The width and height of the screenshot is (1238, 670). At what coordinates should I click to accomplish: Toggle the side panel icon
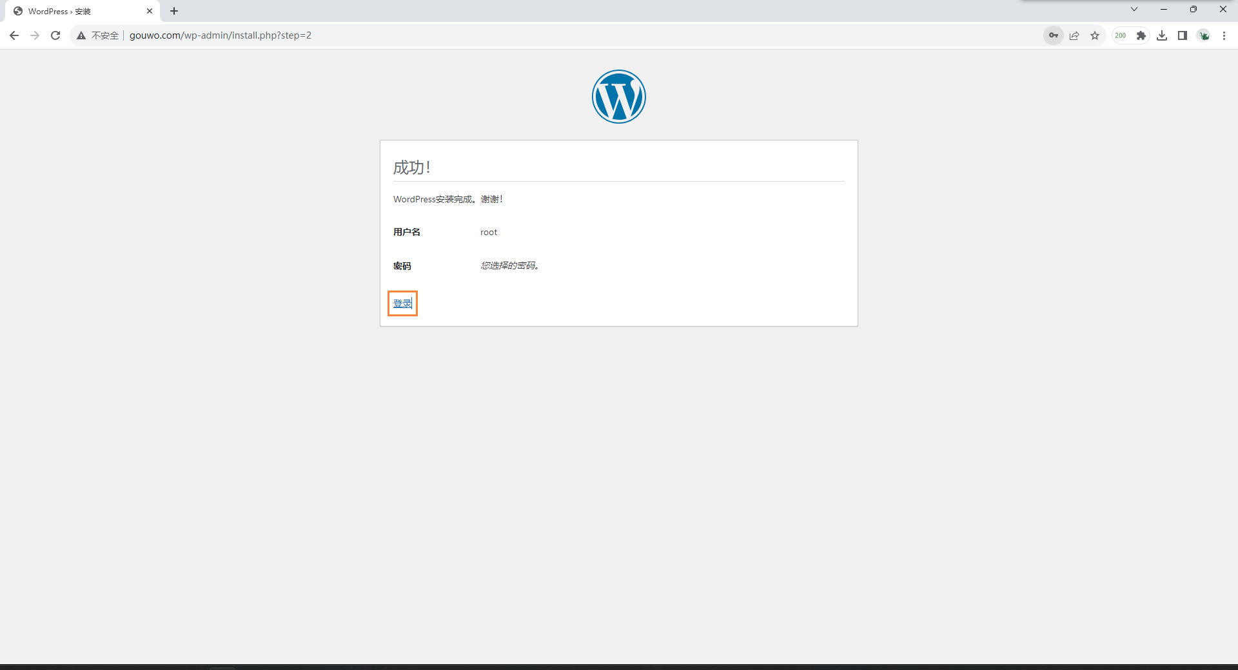pyautogui.click(x=1183, y=35)
